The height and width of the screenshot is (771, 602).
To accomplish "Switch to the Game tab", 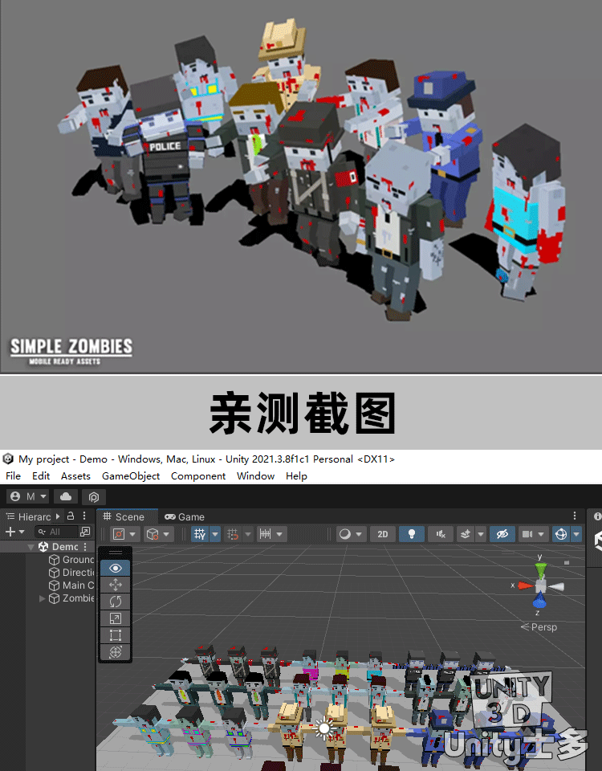I will 185,516.
